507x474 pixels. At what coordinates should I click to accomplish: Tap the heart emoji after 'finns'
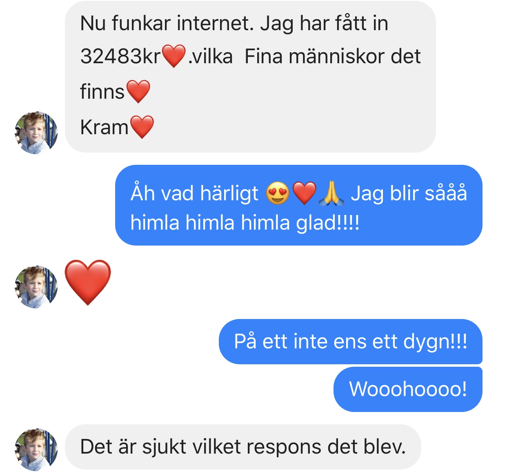tap(138, 91)
